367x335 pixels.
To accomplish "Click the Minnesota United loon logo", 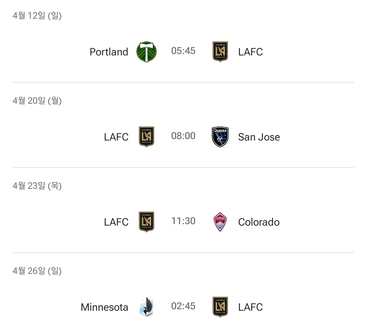I will [x=146, y=307].
